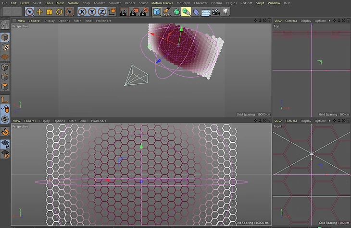Open Display dropdown in Top viewport

(x=306, y=21)
